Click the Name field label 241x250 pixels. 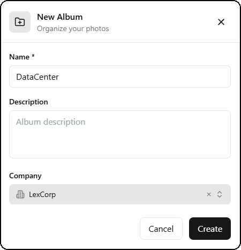coord(19,57)
